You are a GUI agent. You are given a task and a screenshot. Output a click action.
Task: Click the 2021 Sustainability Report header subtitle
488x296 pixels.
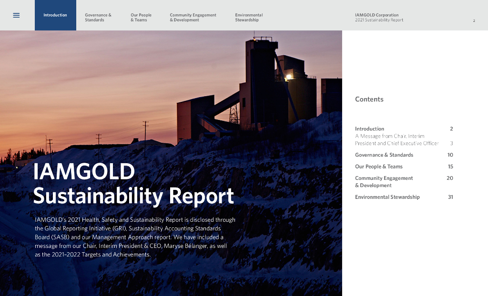379,20
